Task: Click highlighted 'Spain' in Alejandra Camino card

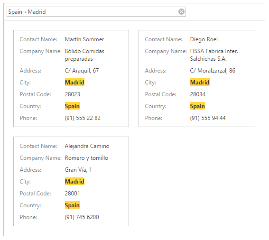Action: click(x=72, y=205)
